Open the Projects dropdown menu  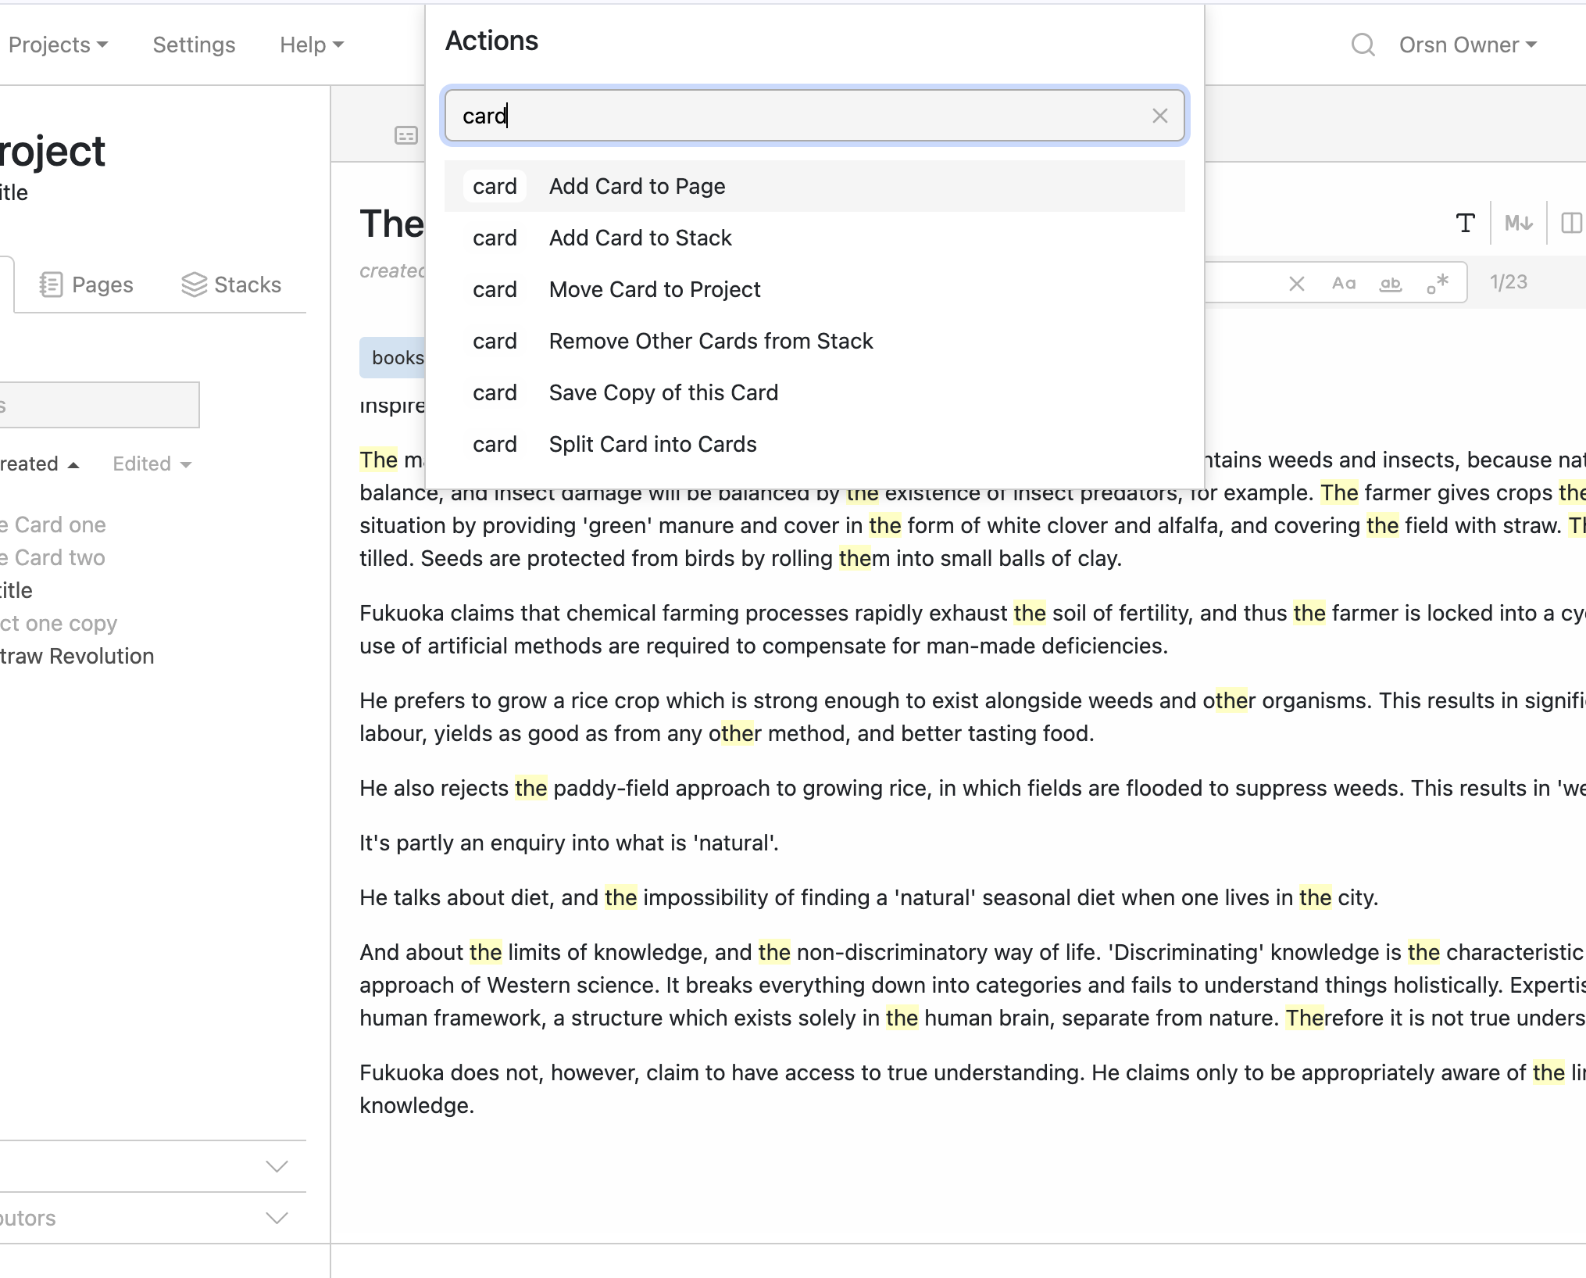(58, 45)
